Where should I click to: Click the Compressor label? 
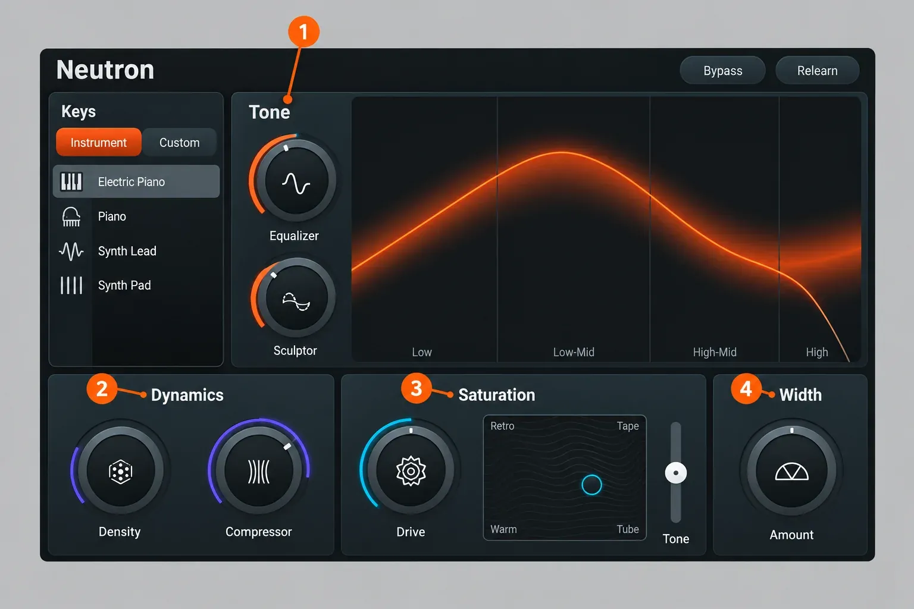259,532
